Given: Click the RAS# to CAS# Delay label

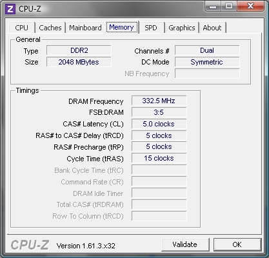Looking at the screenshot, I should click(79, 135).
